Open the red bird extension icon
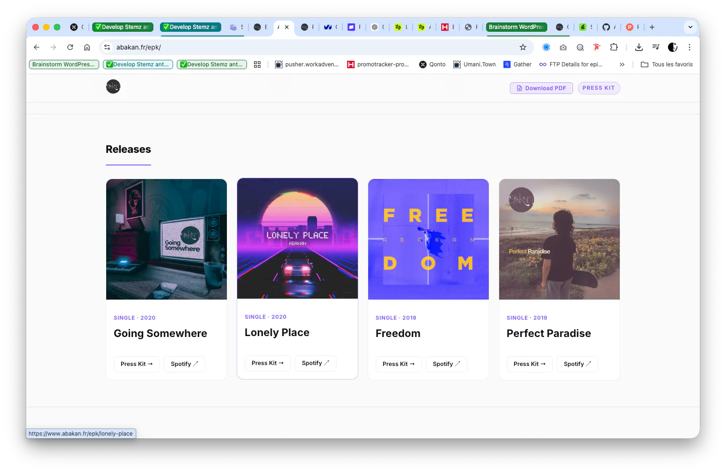 (596, 47)
